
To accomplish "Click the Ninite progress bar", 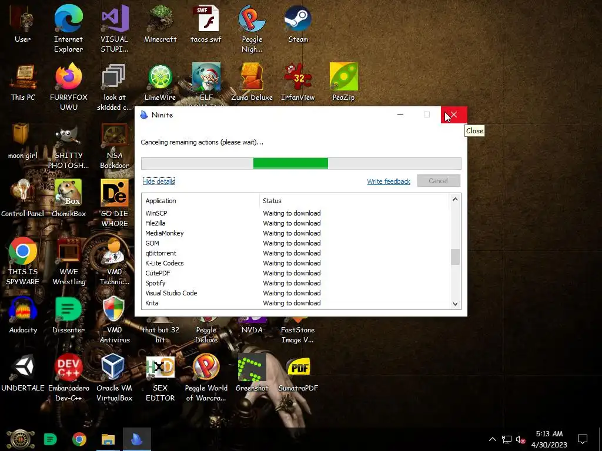I will [x=301, y=163].
